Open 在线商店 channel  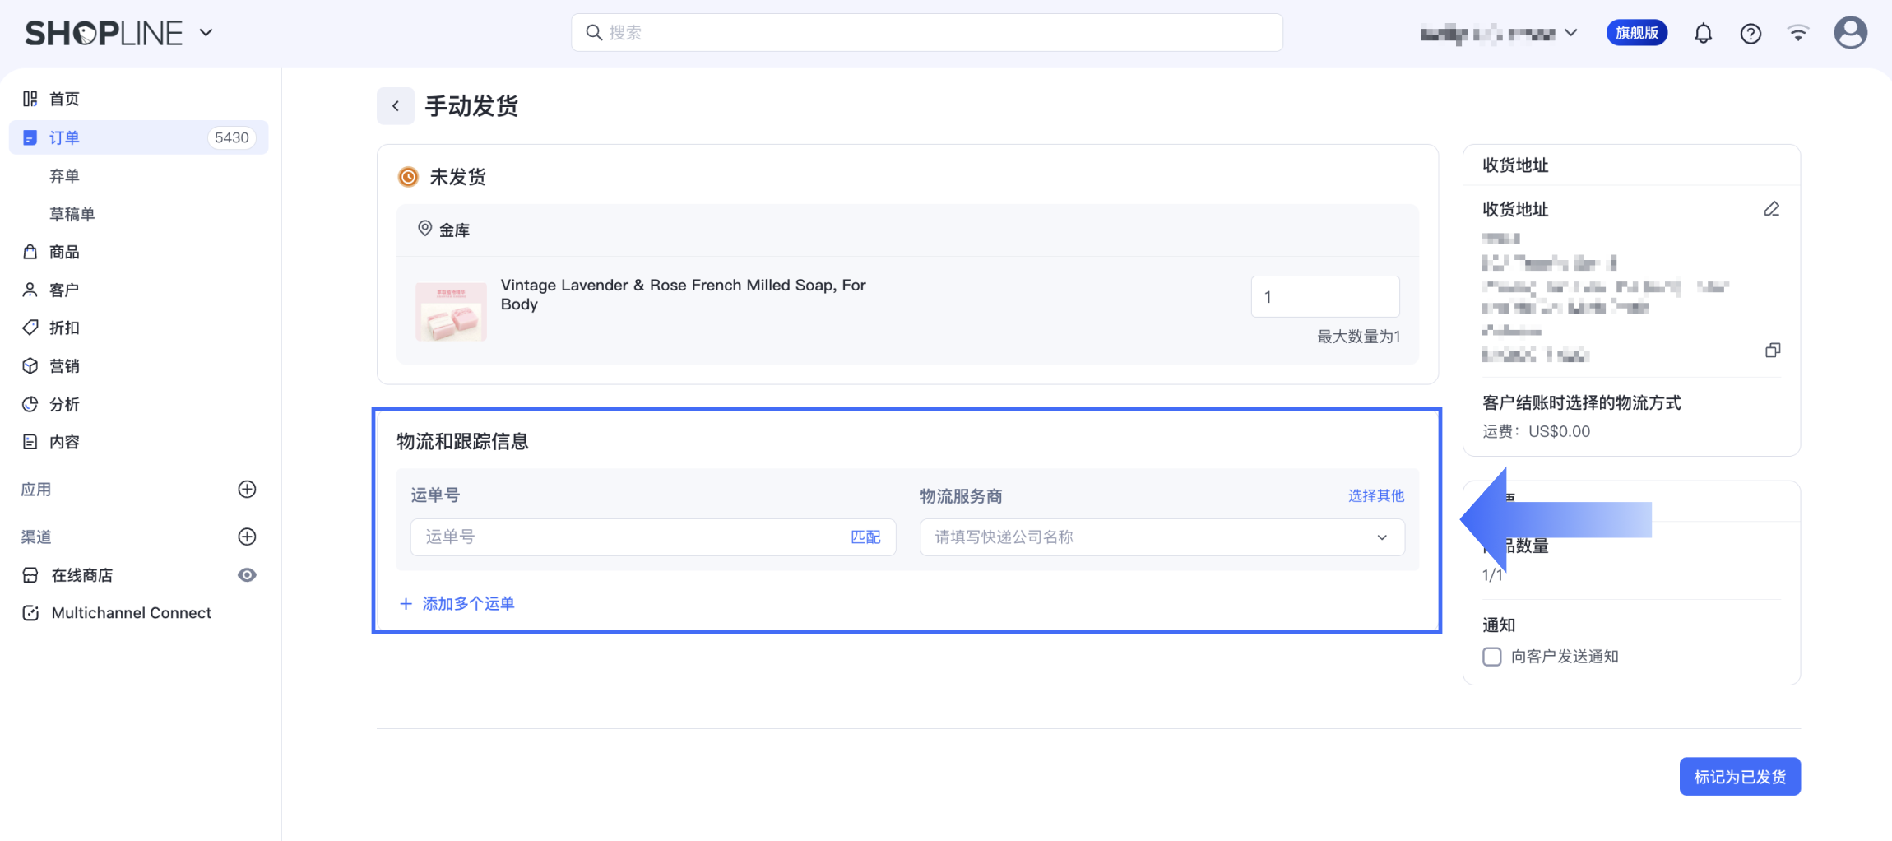click(x=82, y=575)
